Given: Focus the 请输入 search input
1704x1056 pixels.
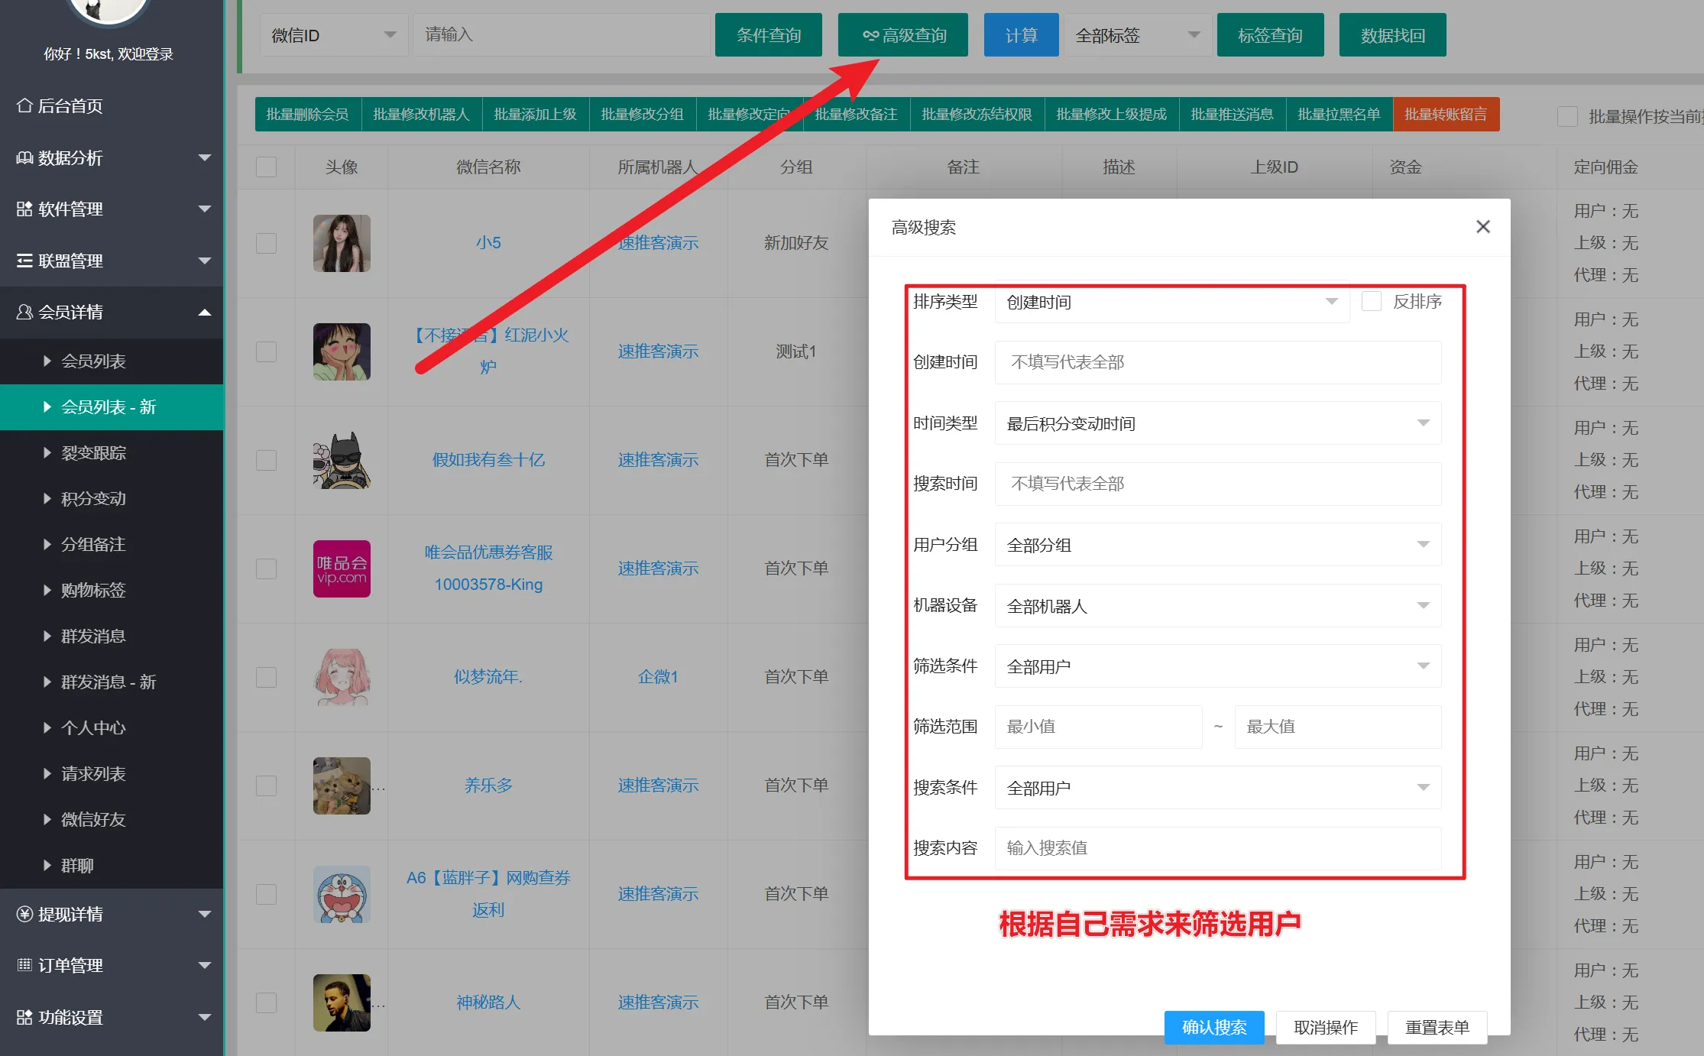Looking at the screenshot, I should pyautogui.click(x=561, y=35).
